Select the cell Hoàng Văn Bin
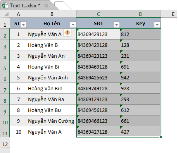 click(52, 88)
